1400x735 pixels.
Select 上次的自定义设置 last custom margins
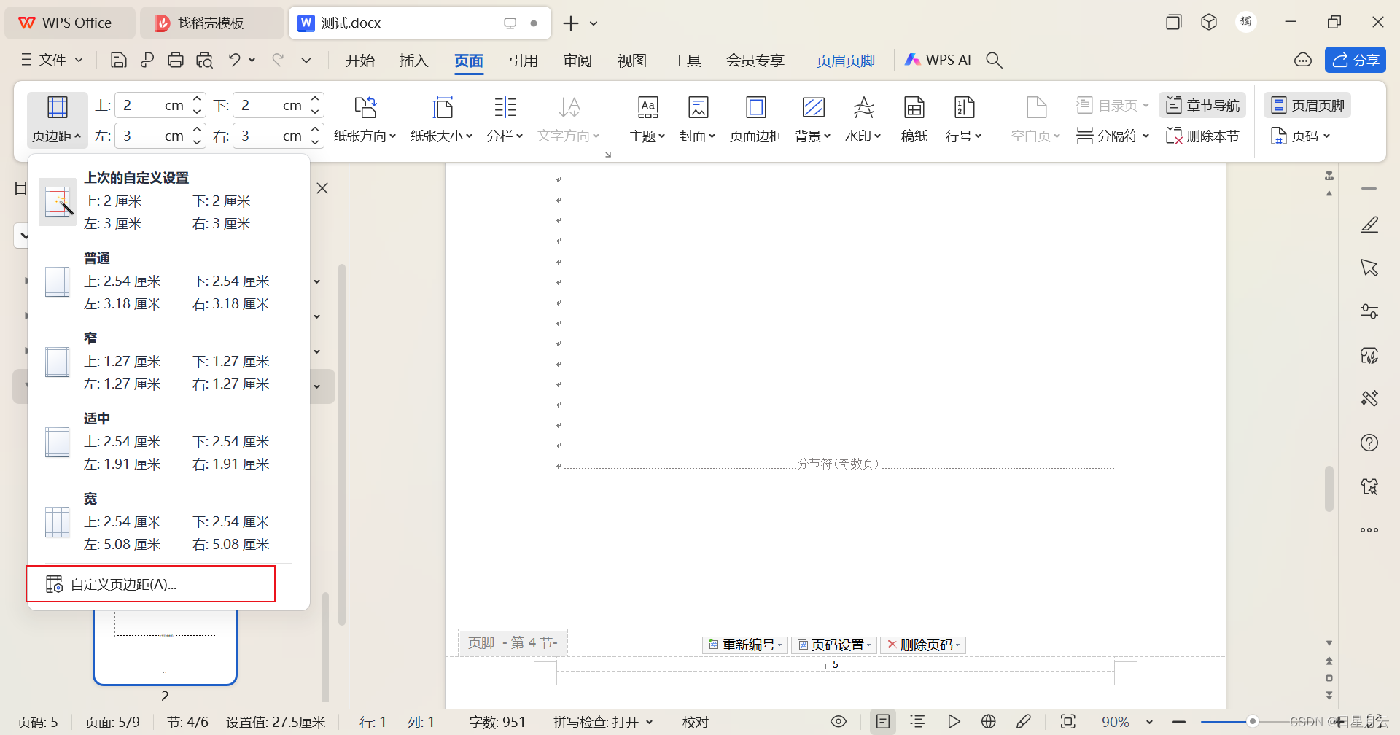click(x=168, y=201)
